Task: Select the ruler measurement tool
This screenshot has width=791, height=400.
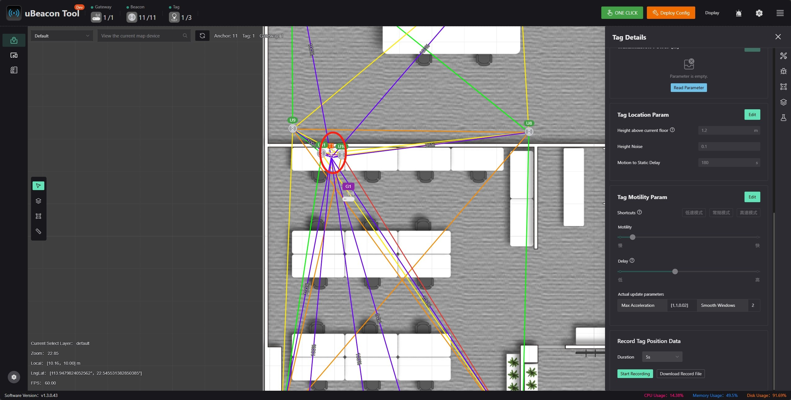Action: point(38,231)
